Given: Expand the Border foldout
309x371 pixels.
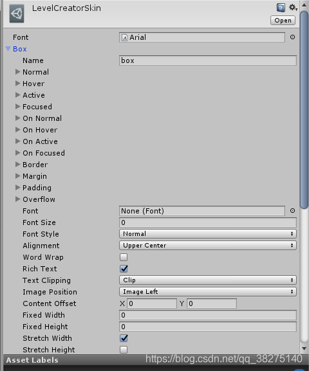Looking at the screenshot, I should [18, 165].
